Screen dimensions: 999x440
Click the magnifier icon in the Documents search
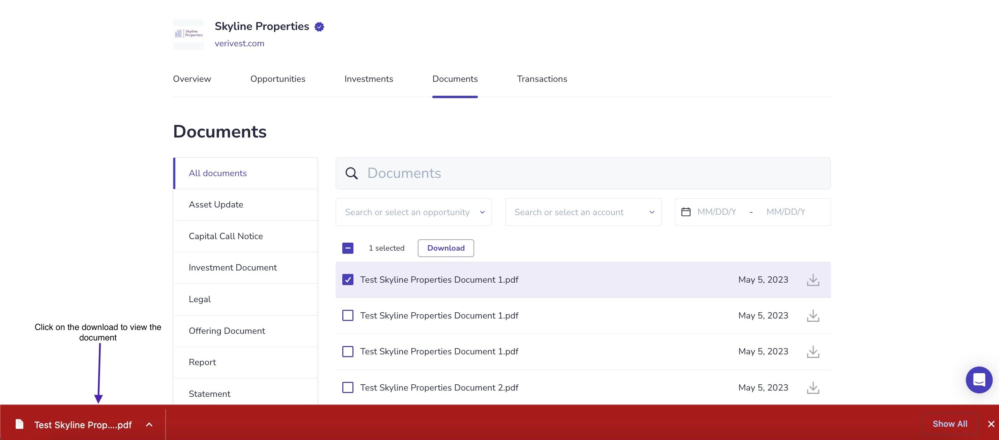pyautogui.click(x=351, y=173)
